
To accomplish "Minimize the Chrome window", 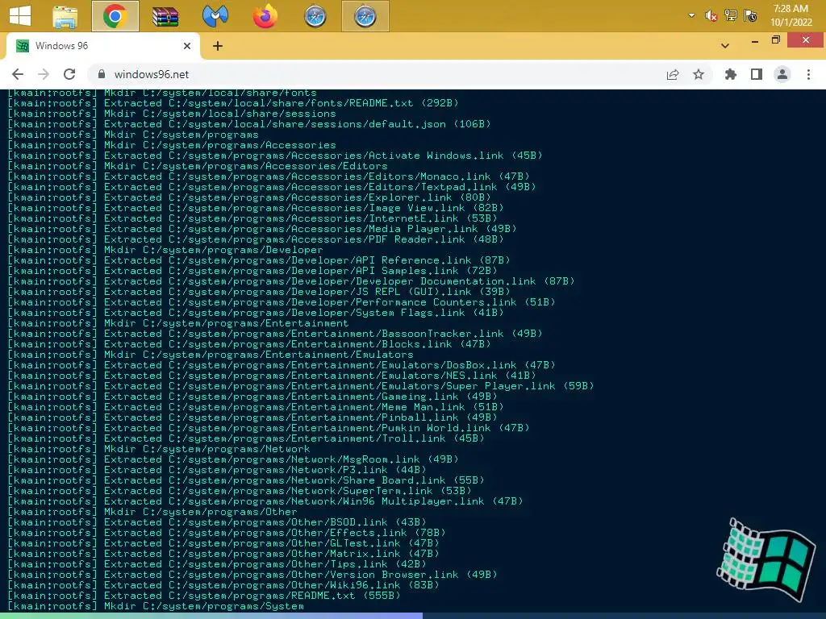I will (x=755, y=41).
